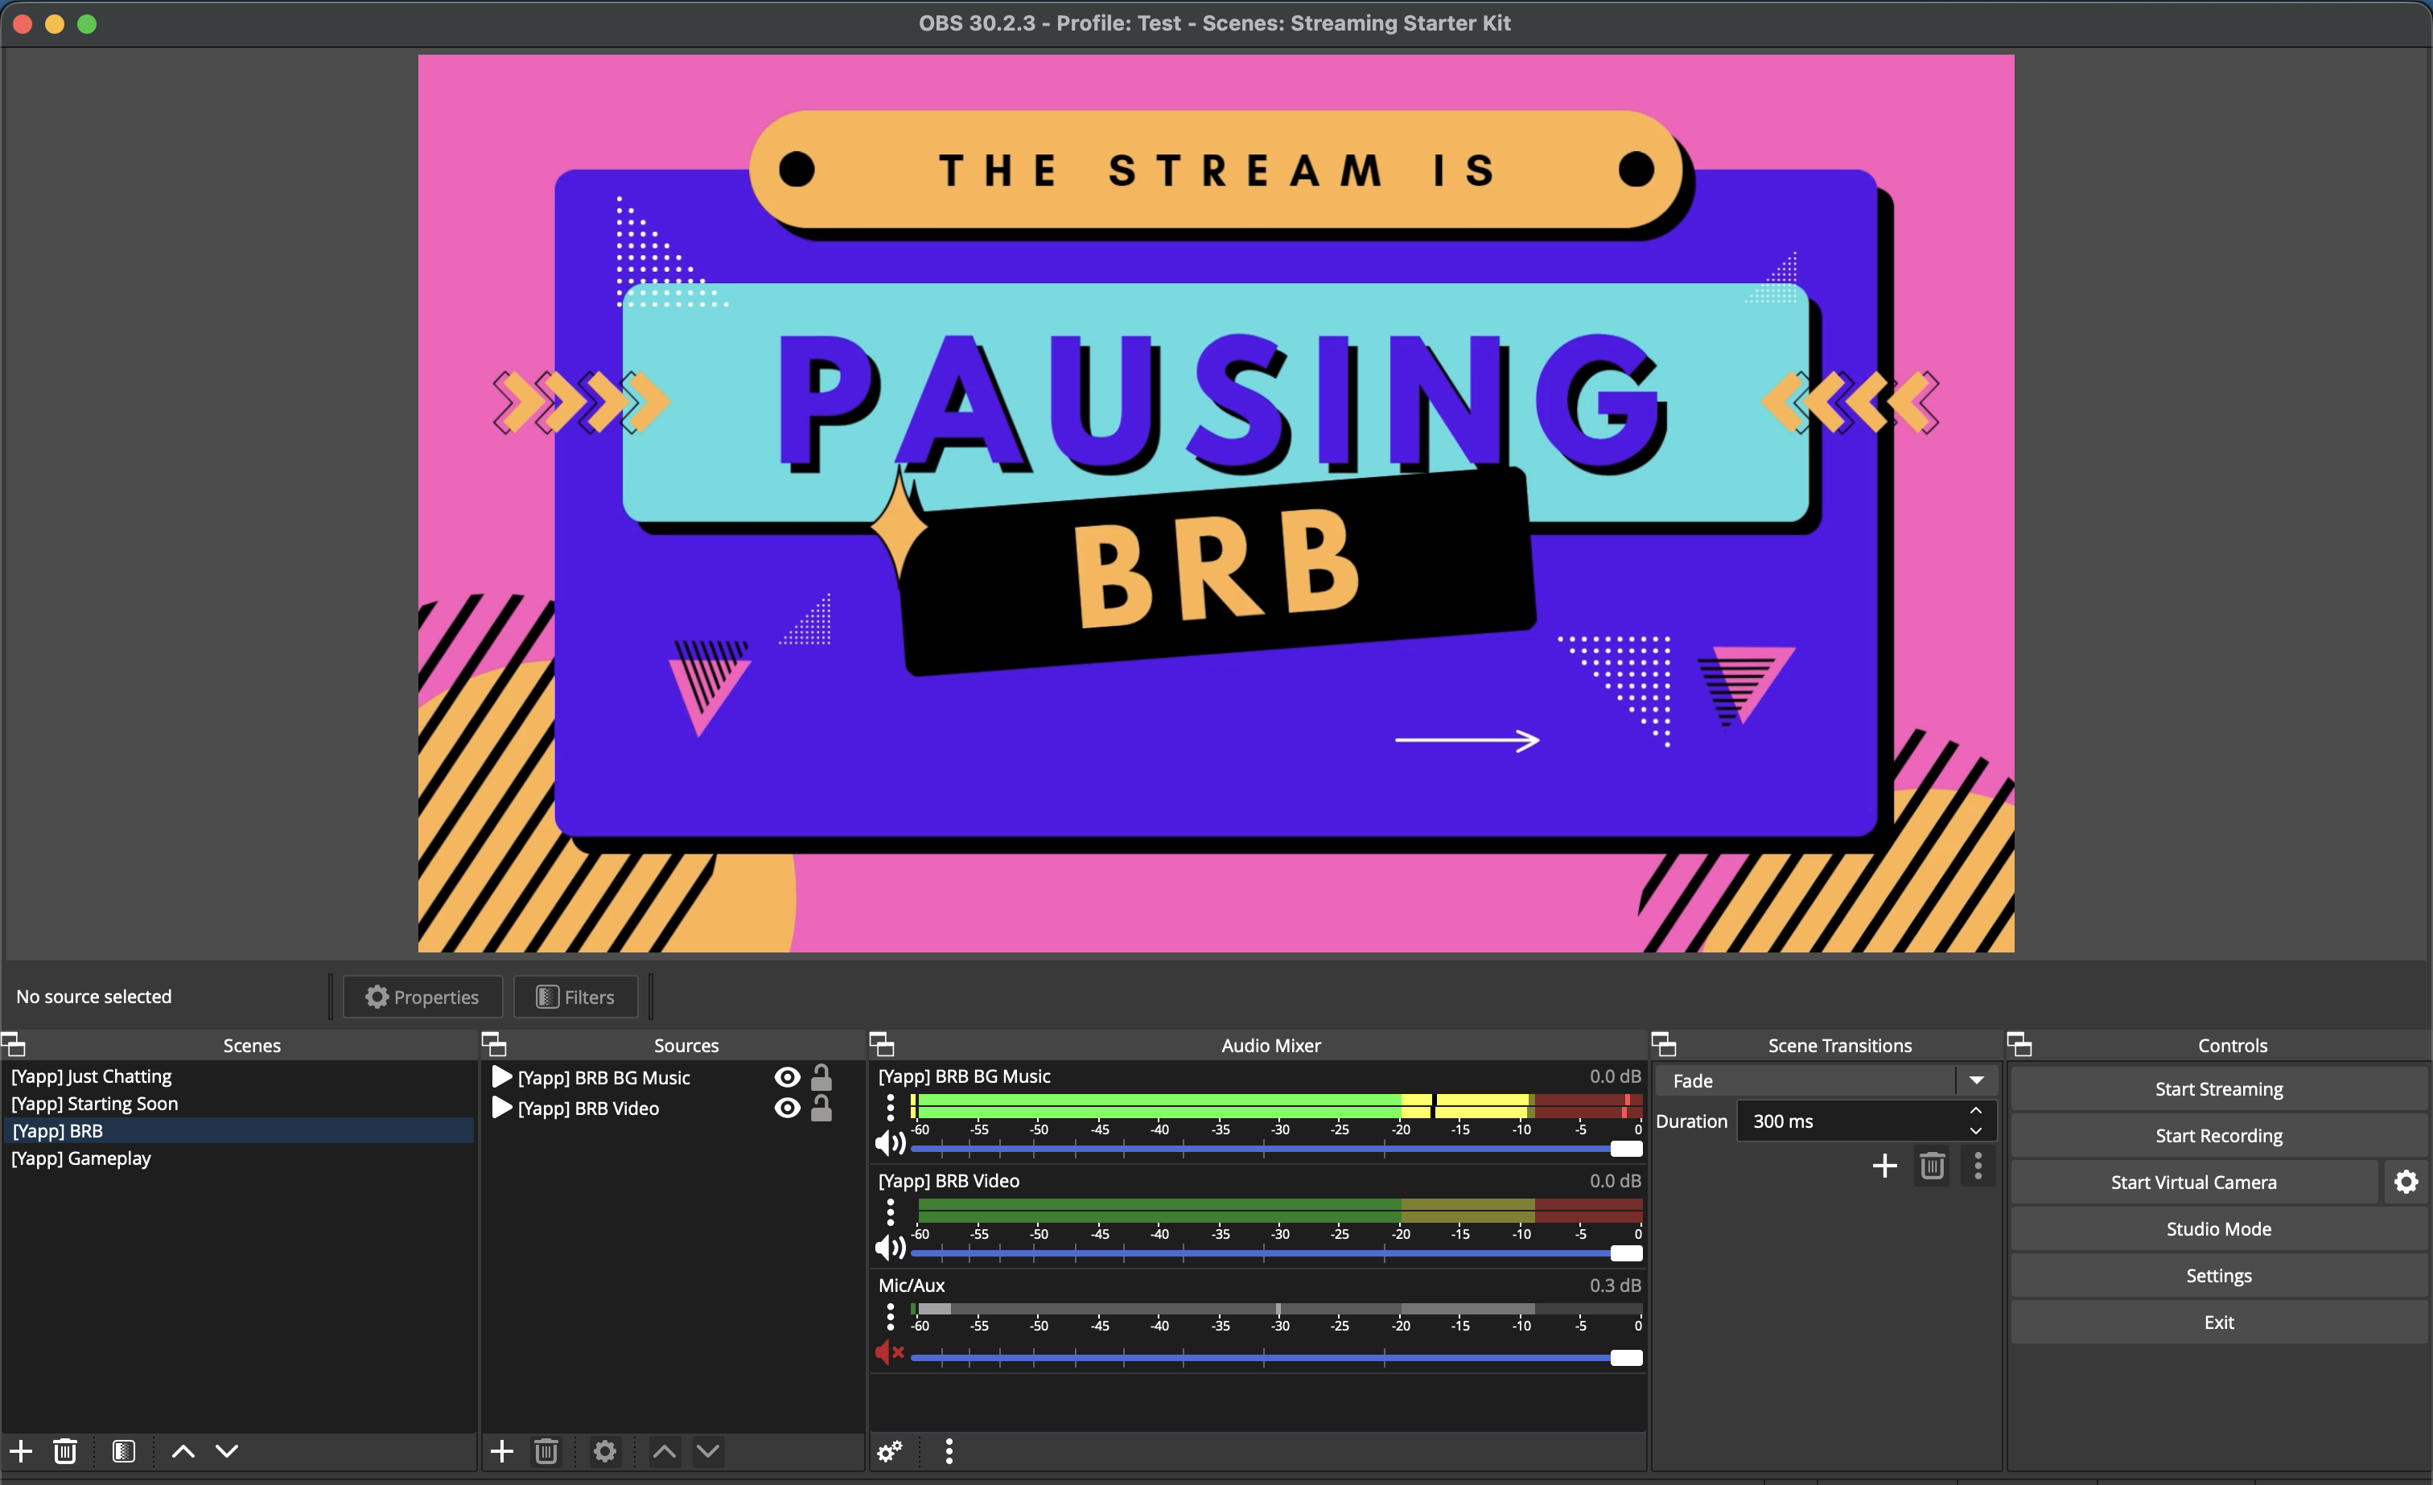The height and width of the screenshot is (1485, 2433).
Task: Lock the BRB Video source
Action: pos(821,1108)
